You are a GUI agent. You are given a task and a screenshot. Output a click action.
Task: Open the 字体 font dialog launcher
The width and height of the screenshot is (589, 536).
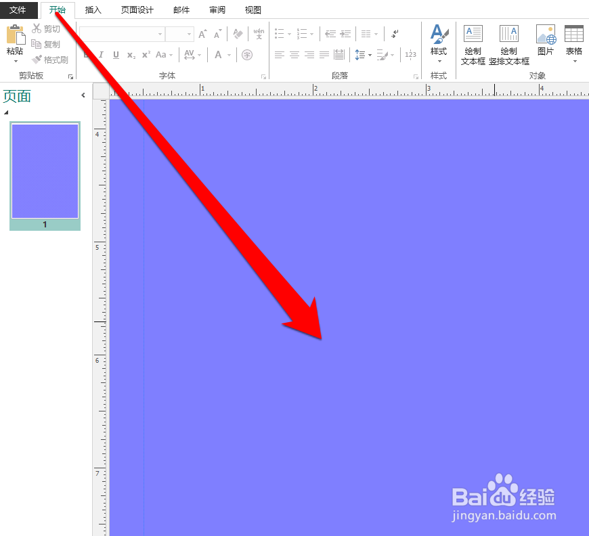pyautogui.click(x=264, y=76)
